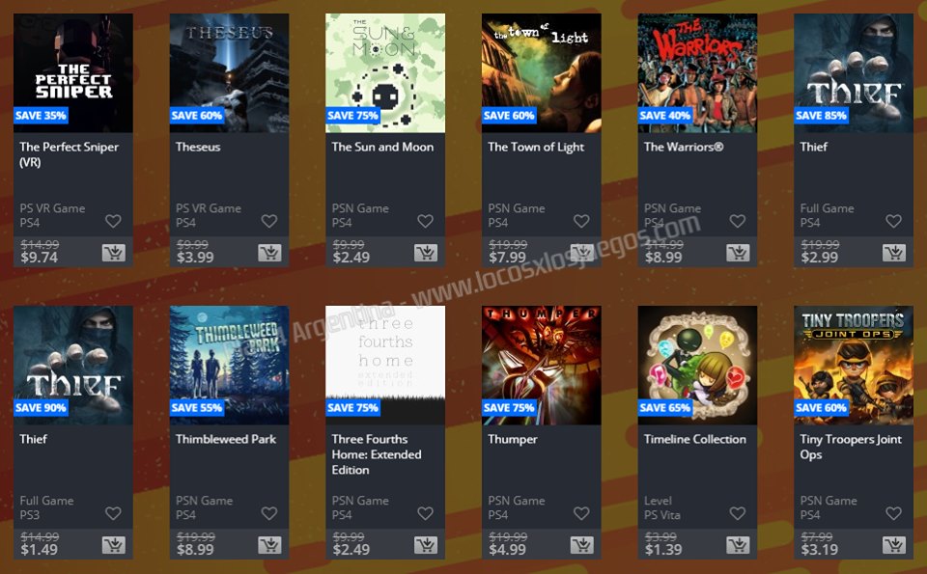927x574 pixels.
Task: Open The Sun and Moon title link
Action: (382, 147)
